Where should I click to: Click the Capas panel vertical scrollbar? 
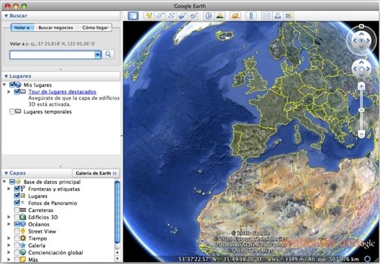click(117, 212)
